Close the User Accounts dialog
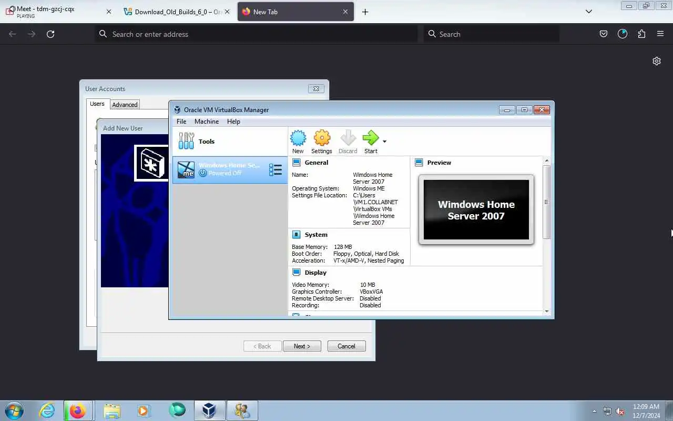673x421 pixels. tap(315, 88)
